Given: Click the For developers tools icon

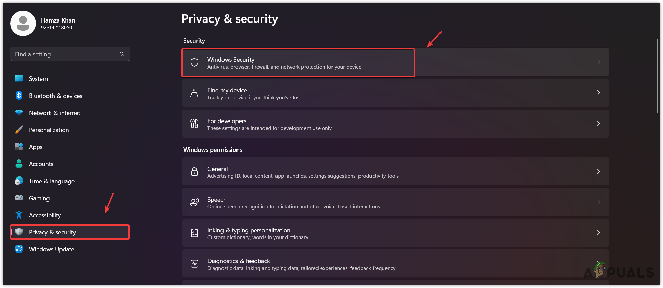Looking at the screenshot, I should coord(194,124).
